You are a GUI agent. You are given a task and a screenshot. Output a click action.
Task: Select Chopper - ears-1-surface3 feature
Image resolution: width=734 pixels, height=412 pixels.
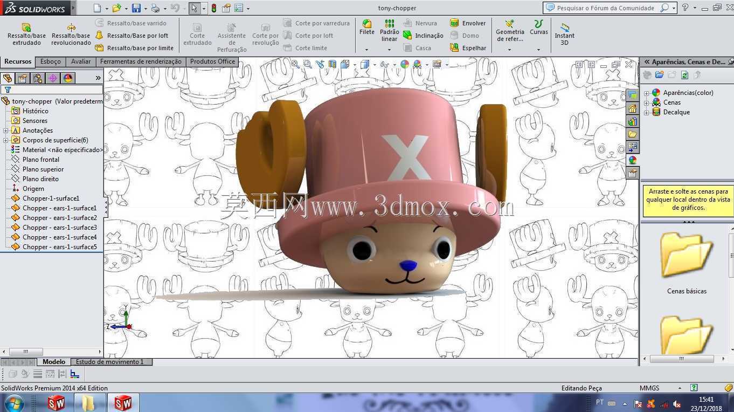[x=59, y=228]
